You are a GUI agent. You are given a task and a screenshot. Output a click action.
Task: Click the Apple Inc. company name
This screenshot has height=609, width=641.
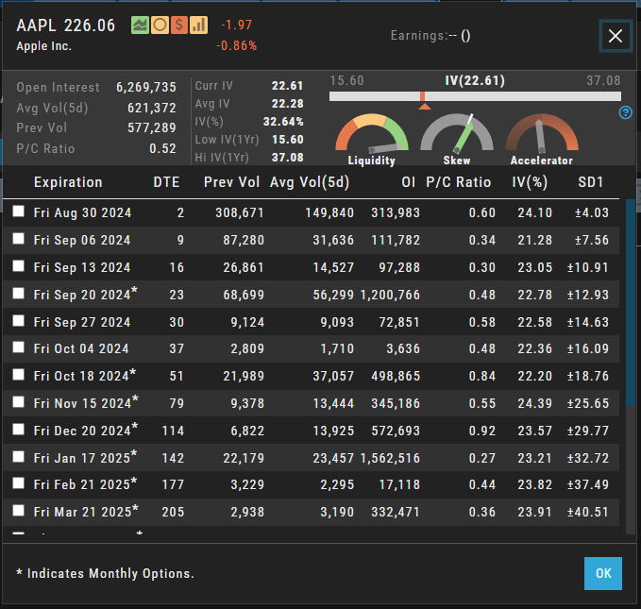point(43,46)
